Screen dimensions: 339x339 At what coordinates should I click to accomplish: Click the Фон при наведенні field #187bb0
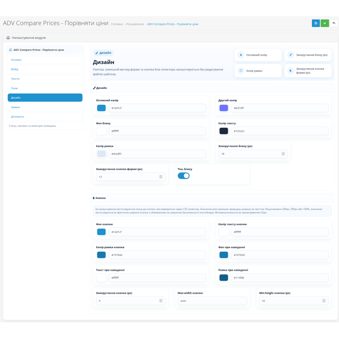pyautogui.click(x=280, y=255)
